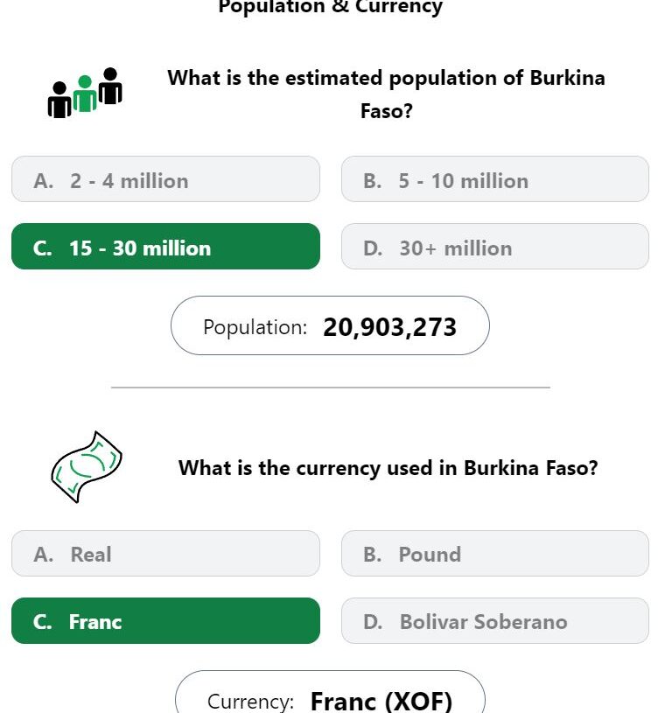This screenshot has width=658, height=713.
Task: Pick answer D. 30+ million
Action: 495,247
